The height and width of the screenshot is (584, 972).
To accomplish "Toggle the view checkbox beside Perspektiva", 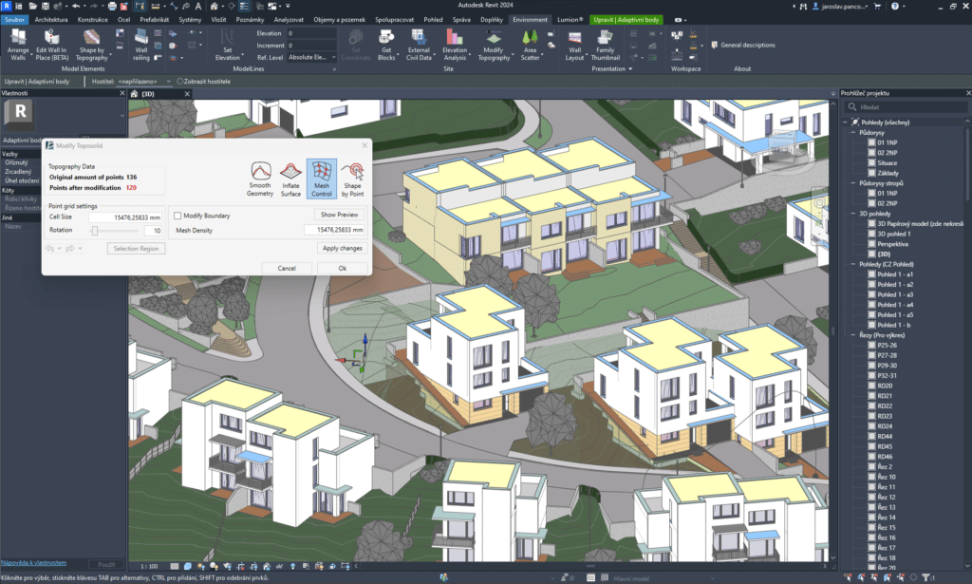I will click(871, 244).
